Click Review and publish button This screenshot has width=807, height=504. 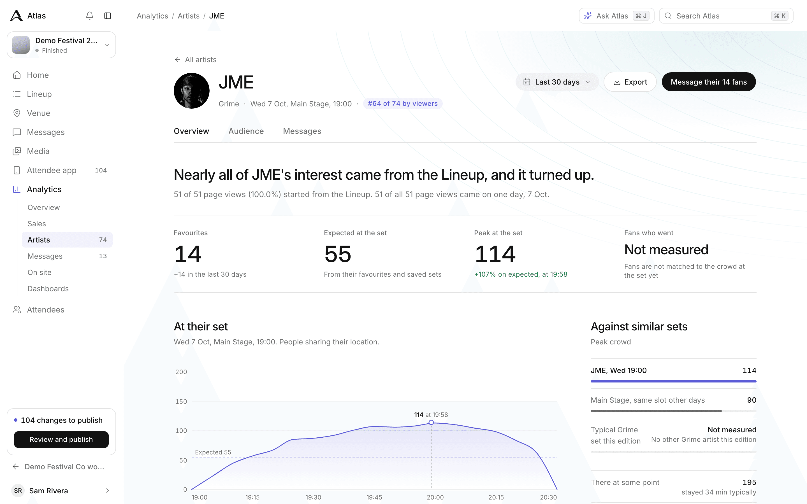61,439
